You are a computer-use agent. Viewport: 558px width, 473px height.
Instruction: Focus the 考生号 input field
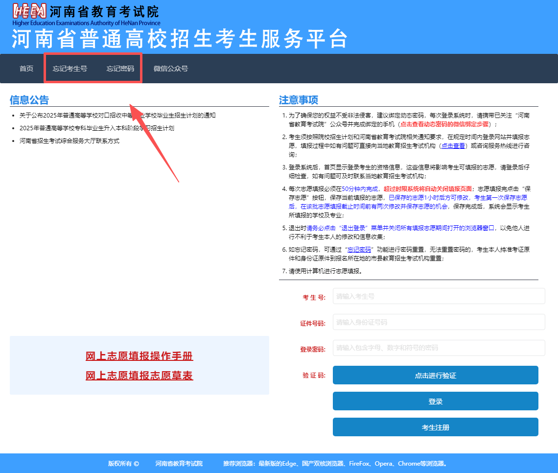tap(439, 296)
